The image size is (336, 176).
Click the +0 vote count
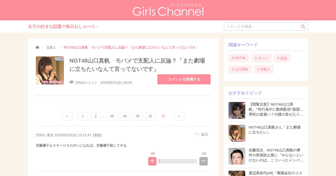[152, 154]
